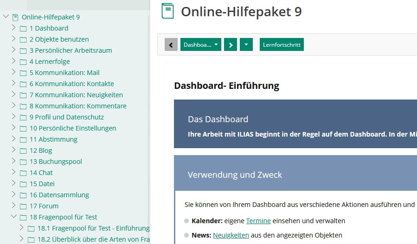
Task: Click the folder icon beside 15 Datei
Action: click(x=23, y=184)
